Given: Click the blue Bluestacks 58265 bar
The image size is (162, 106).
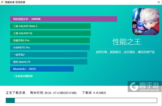Looking at the screenshot, I should click(x=42, y=69).
